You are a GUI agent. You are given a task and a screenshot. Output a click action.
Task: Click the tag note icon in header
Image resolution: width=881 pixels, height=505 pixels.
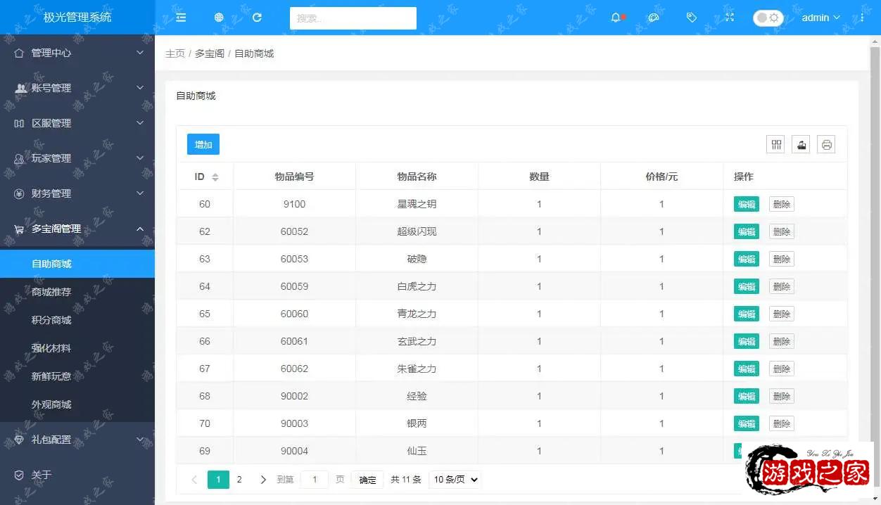click(x=692, y=18)
